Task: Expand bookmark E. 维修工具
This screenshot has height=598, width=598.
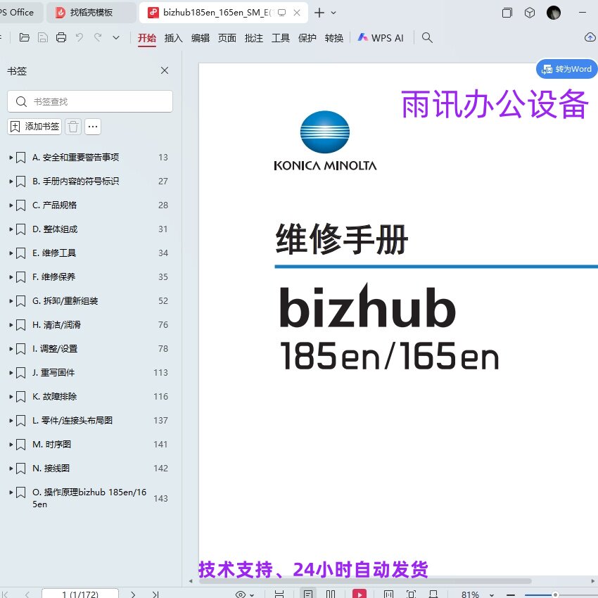Action: [11, 253]
